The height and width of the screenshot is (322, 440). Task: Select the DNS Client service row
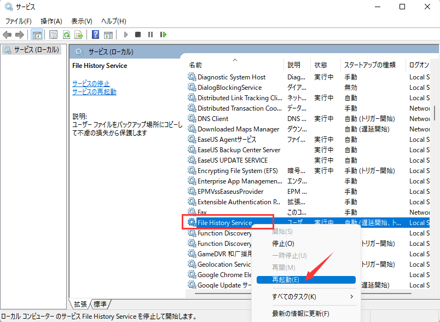213,119
